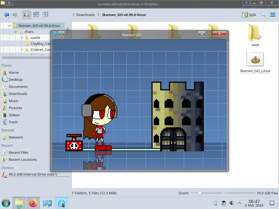Open file manager from the taskbar
Screen dimensions: 279x209
click(19, 203)
